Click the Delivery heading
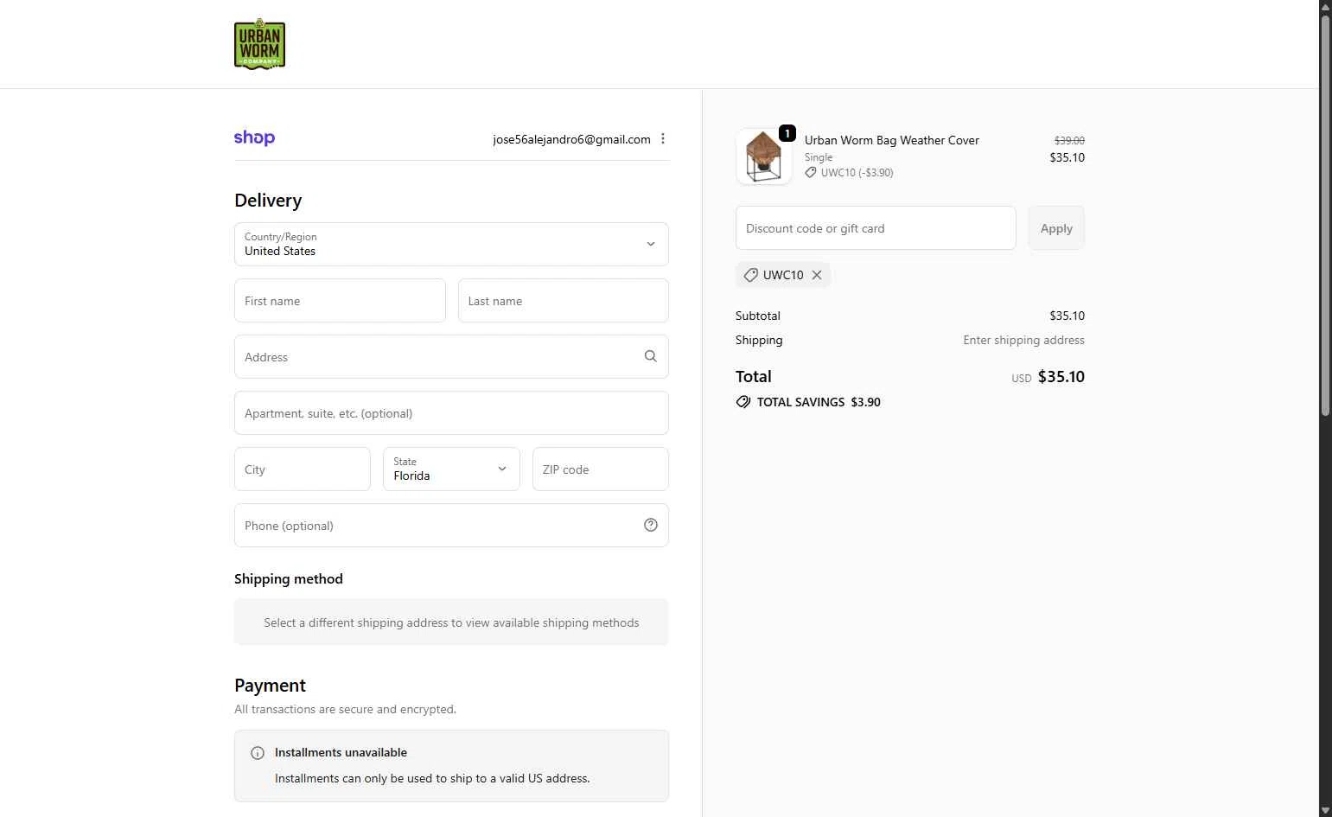 [x=268, y=201]
